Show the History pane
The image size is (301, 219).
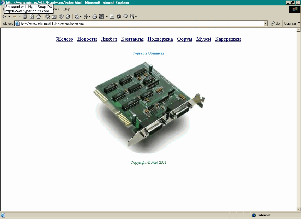[68, 17]
